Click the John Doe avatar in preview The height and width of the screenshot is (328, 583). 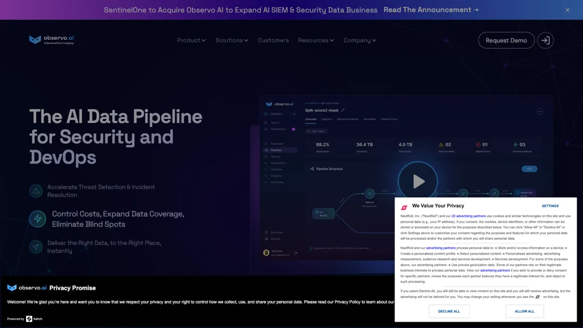pyautogui.click(x=266, y=253)
